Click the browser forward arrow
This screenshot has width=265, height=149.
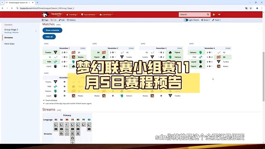(7, 8)
